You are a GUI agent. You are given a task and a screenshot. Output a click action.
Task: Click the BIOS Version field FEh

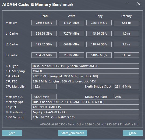pos(85,117)
